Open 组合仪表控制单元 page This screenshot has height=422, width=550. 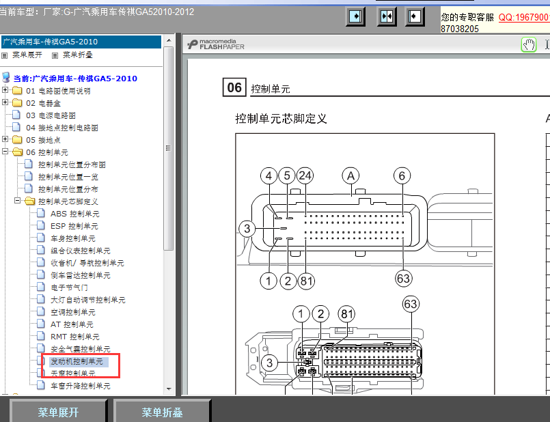click(x=81, y=251)
